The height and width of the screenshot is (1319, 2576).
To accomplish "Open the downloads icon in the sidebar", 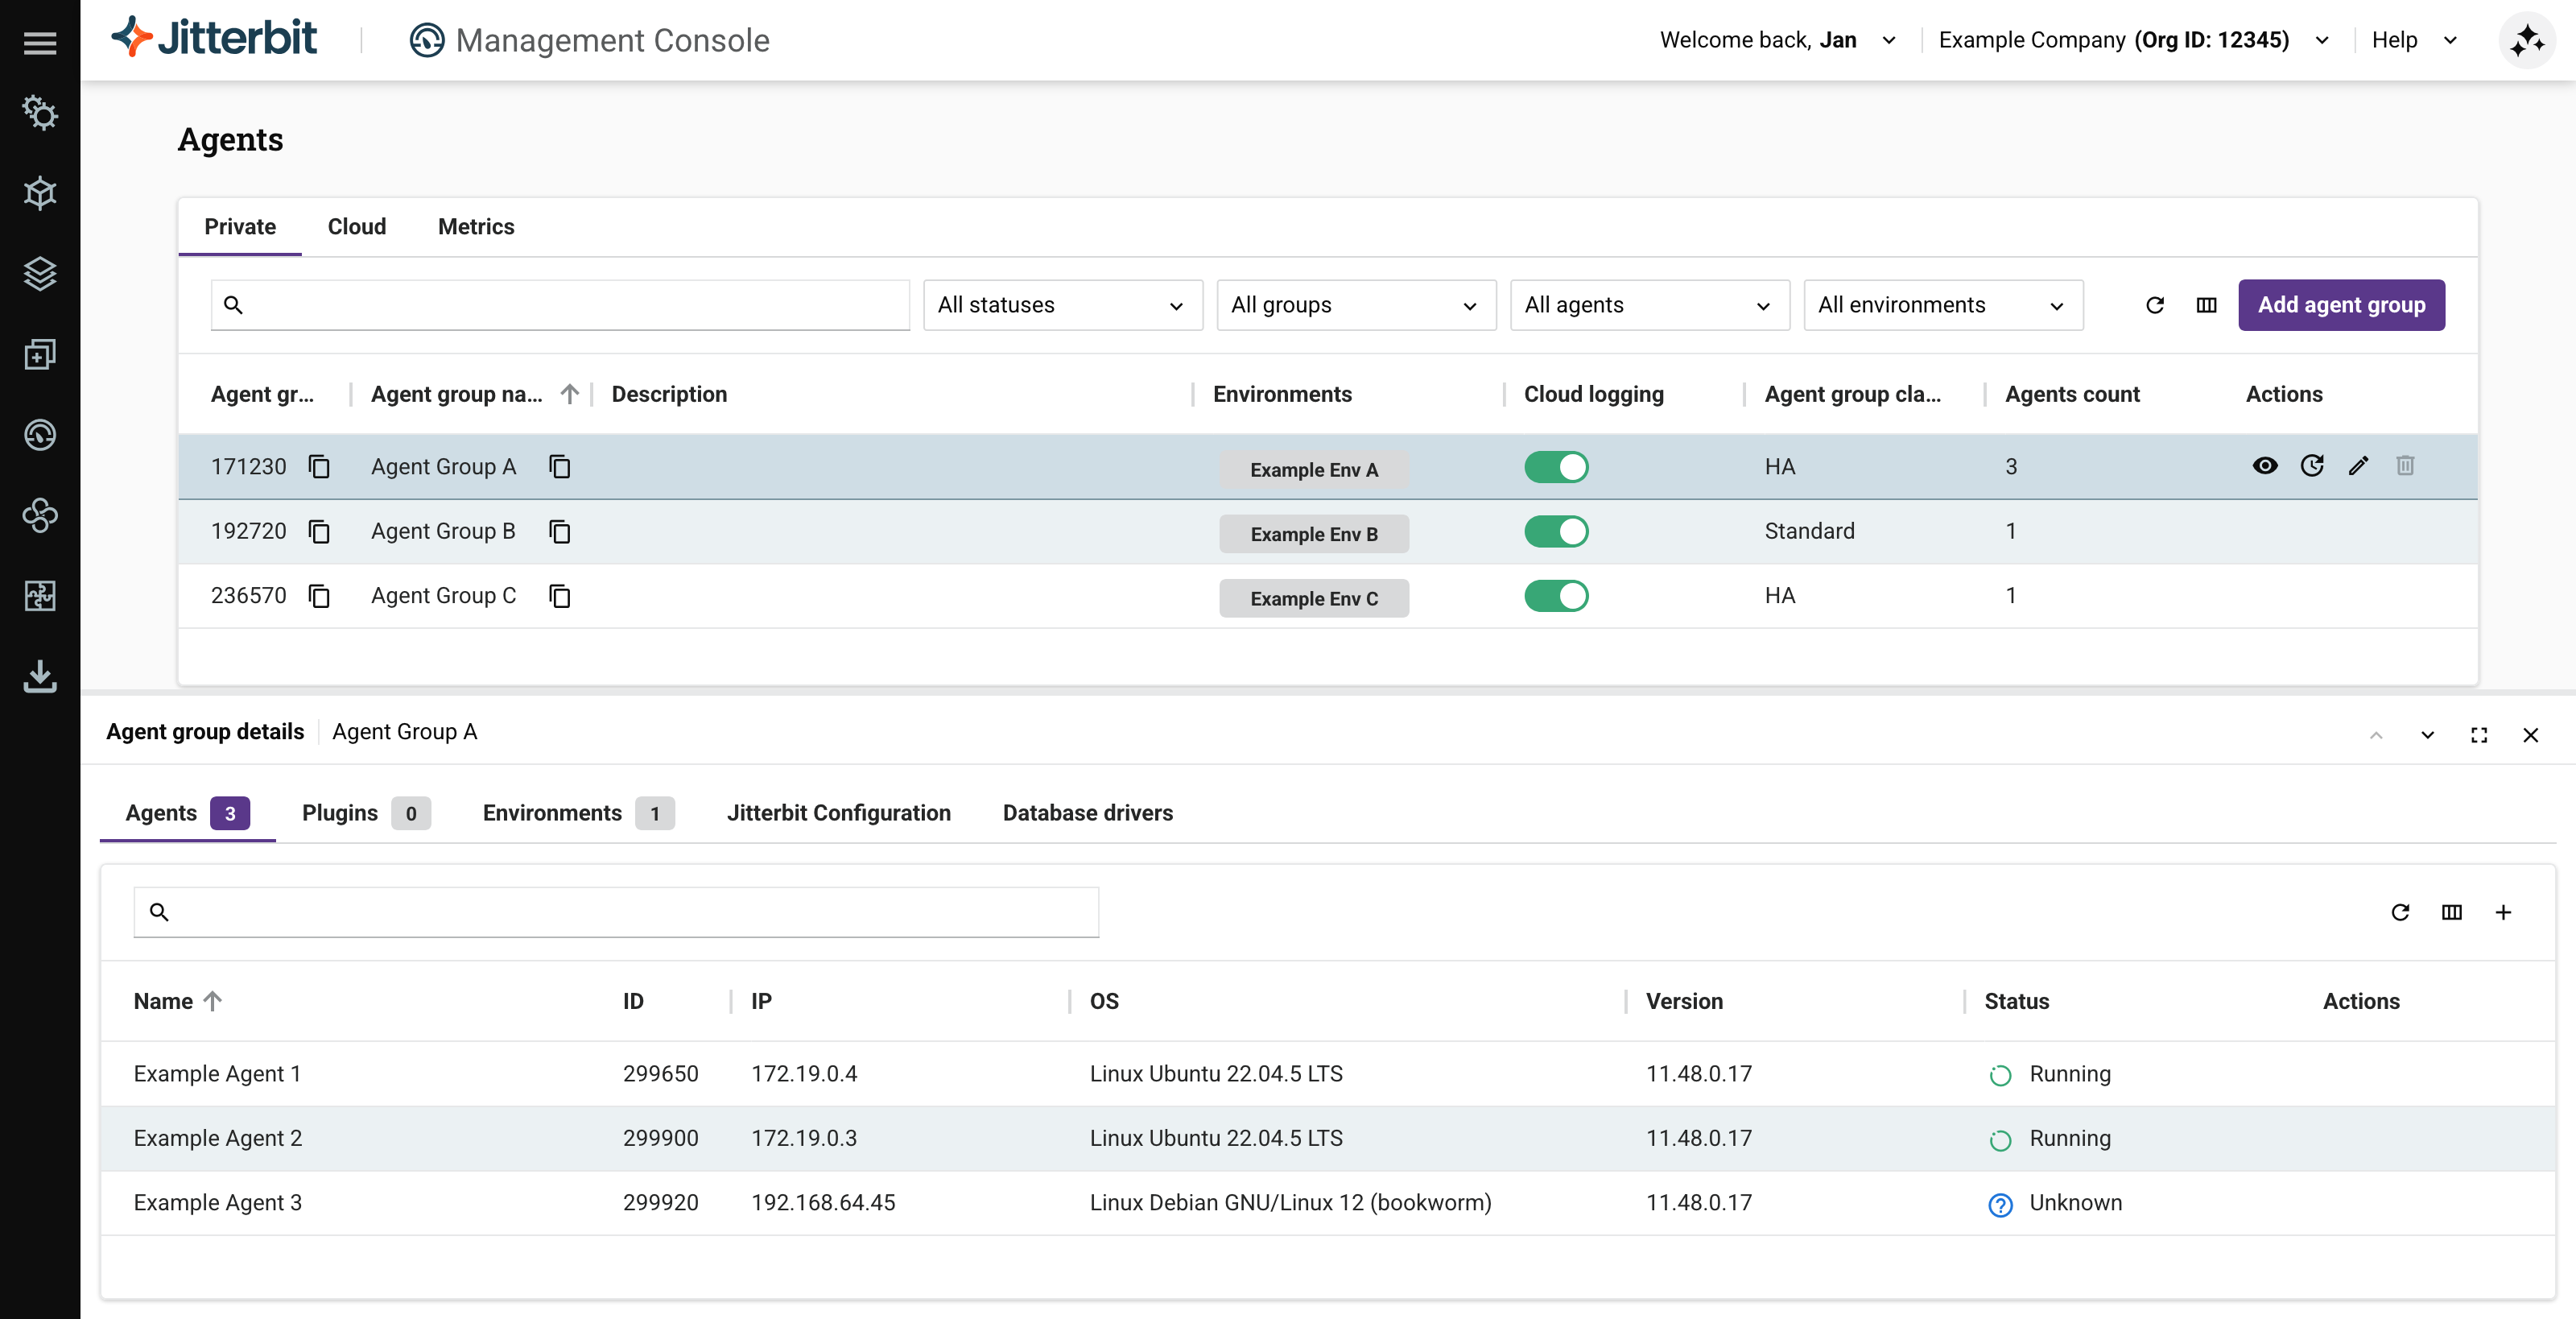I will coord(40,676).
